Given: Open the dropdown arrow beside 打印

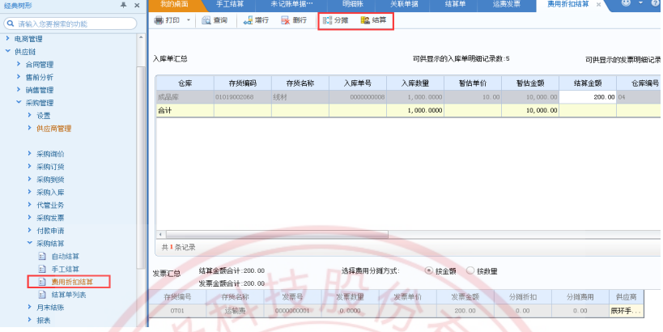Looking at the screenshot, I should 189,20.
